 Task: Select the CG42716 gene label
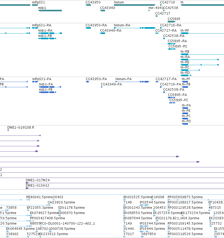(167, 2)
